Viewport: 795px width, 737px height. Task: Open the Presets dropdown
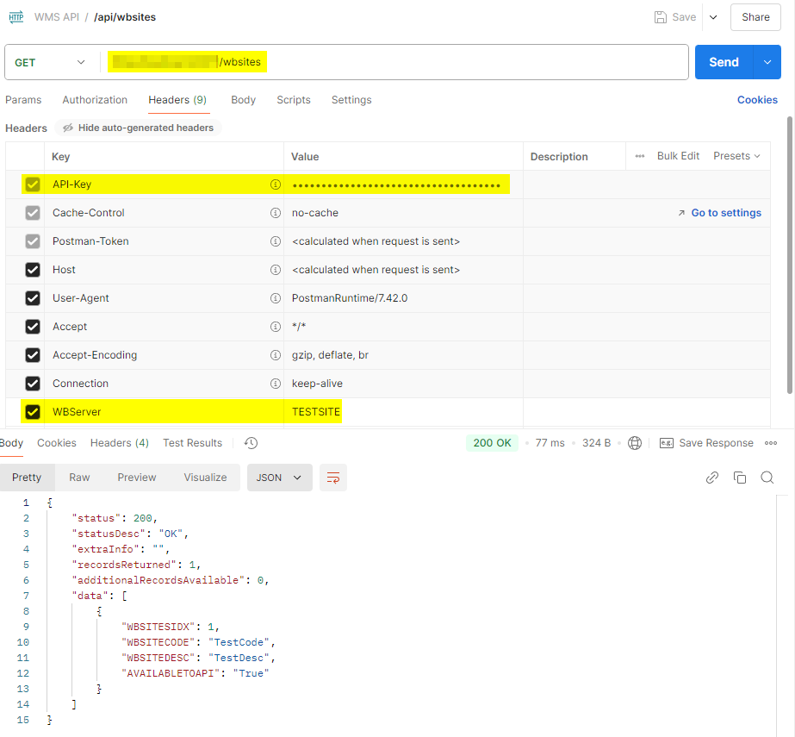pyautogui.click(x=736, y=156)
